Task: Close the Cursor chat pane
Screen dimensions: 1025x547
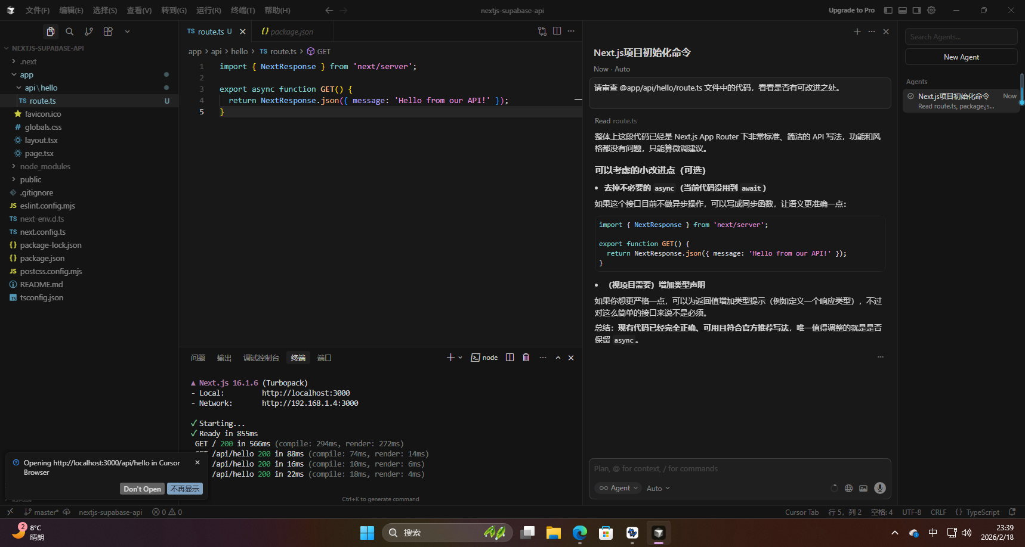Action: [886, 32]
